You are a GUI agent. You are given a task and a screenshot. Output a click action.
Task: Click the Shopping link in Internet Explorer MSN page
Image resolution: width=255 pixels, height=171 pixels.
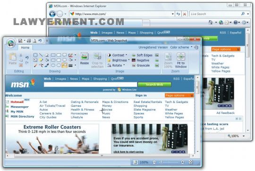[146, 33]
